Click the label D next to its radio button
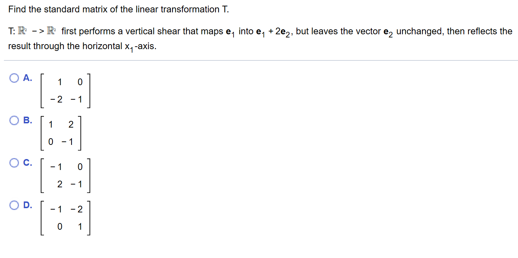Image resolution: width=518 pixels, height=258 pixels. (27, 205)
